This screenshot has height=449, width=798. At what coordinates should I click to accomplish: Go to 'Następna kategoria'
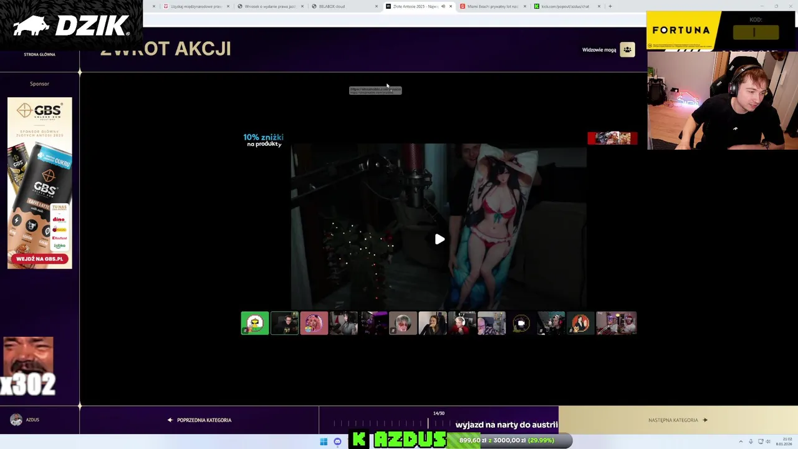[x=678, y=420]
